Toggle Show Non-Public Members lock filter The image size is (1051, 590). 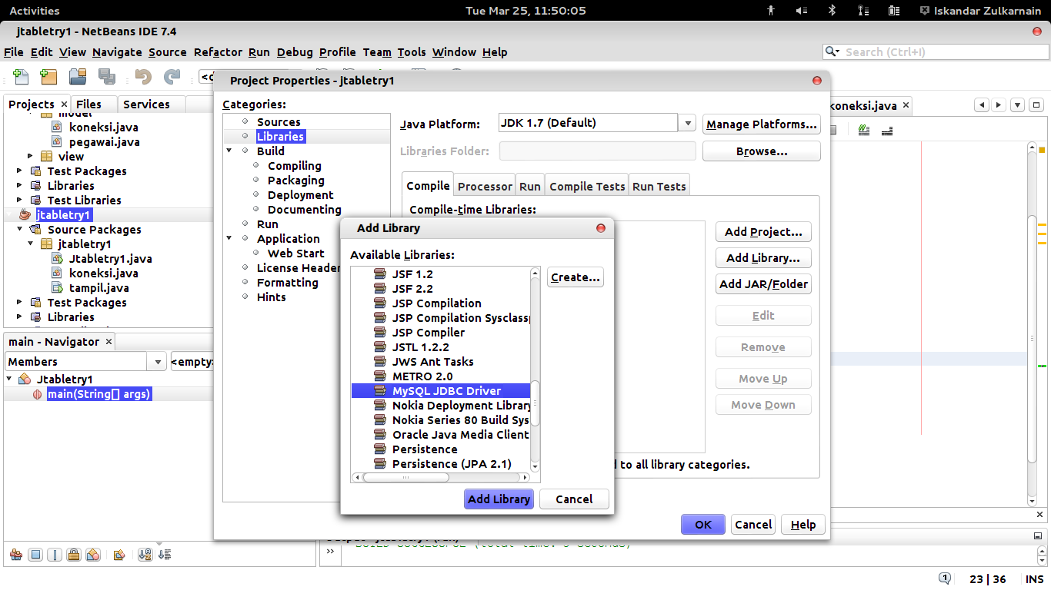[74, 555]
